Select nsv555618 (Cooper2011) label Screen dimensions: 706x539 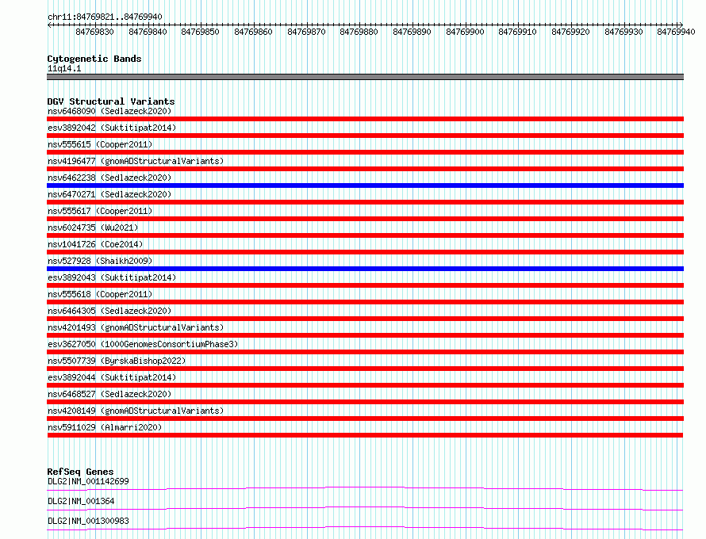pyautogui.click(x=100, y=294)
